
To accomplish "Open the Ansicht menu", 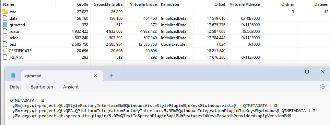I will coord(71,87).
